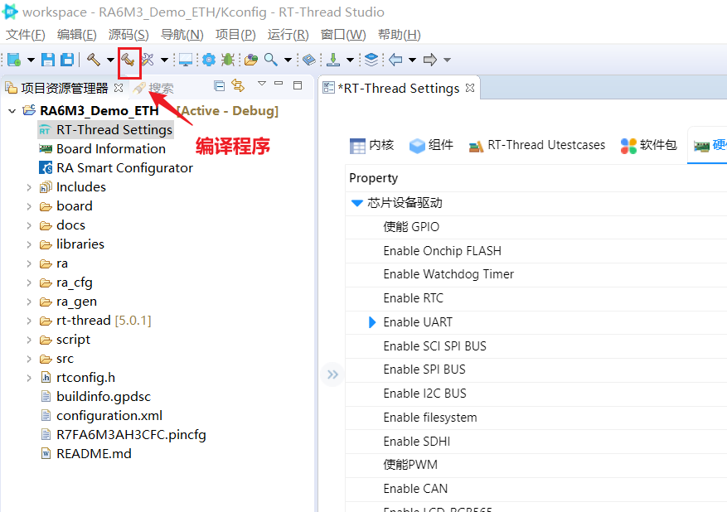Click the monitor terminal toolbar icon
Viewport: 727px width, 512px height.
pos(186,60)
